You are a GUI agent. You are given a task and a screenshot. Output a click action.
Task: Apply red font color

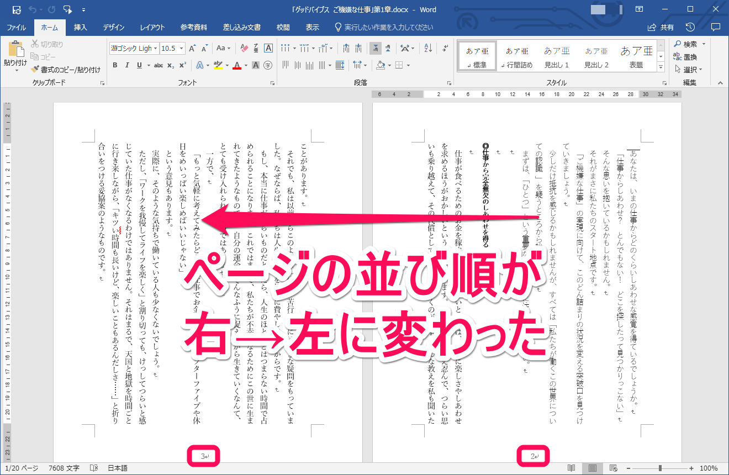pos(237,65)
